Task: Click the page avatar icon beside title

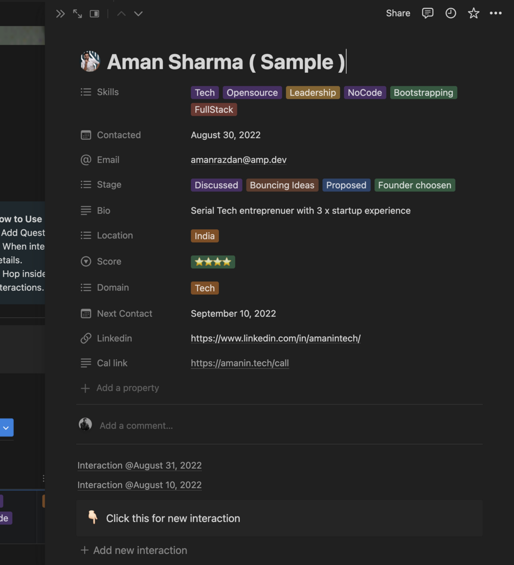Action: (90, 61)
